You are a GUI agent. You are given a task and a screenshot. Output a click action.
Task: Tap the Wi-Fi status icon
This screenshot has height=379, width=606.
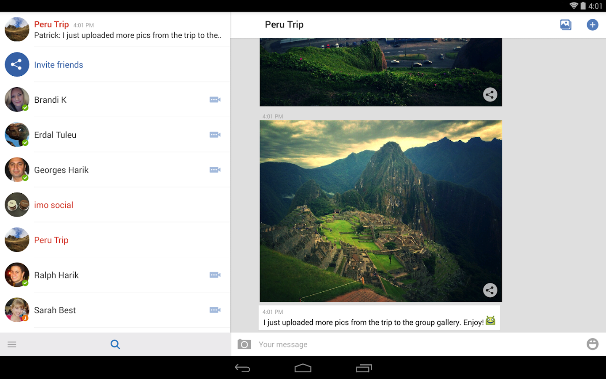574,6
